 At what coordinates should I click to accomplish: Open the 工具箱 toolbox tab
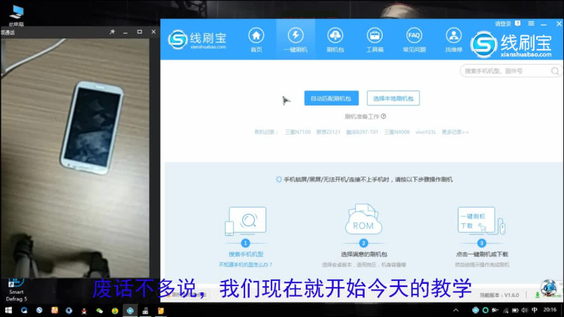tap(374, 40)
